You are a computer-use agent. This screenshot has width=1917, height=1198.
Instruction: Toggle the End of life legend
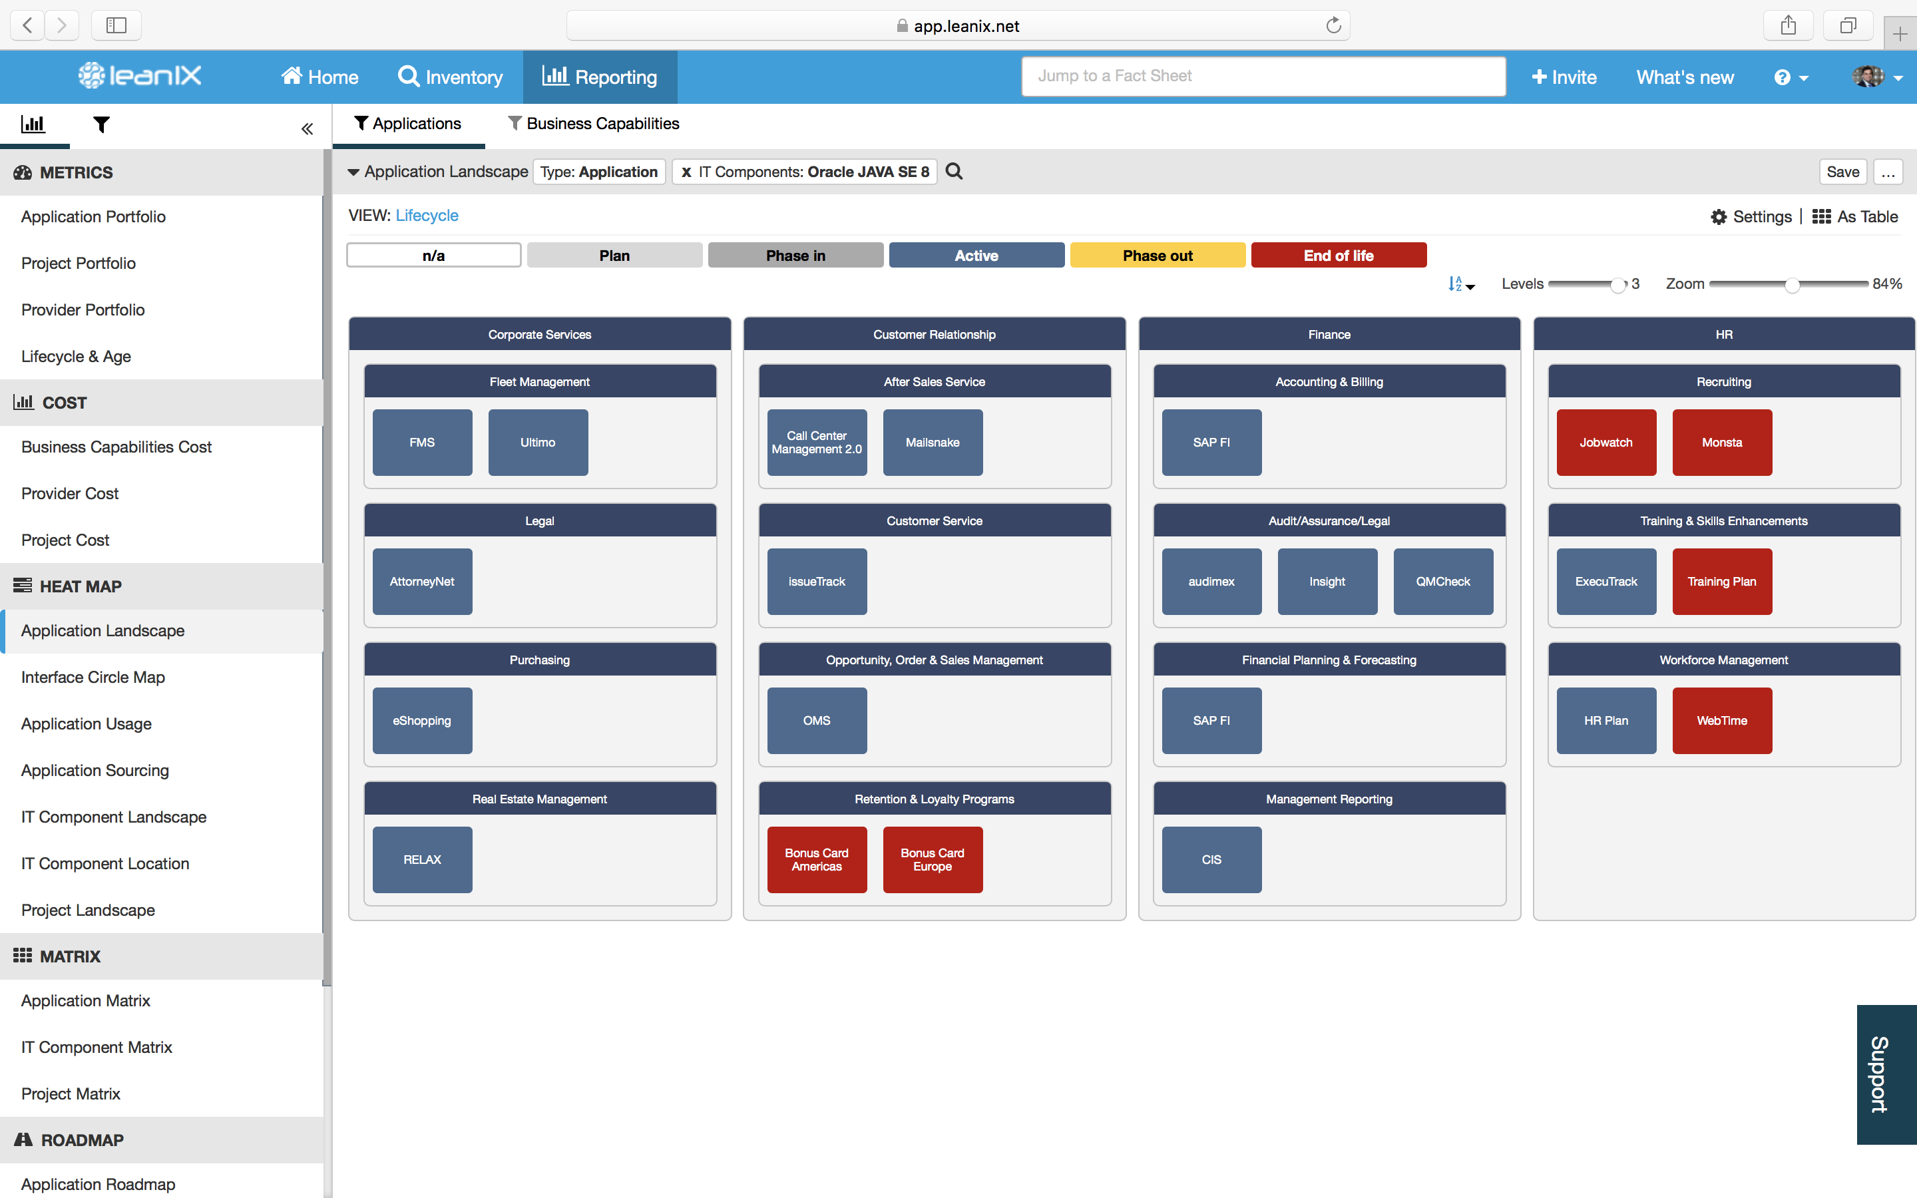click(x=1339, y=255)
